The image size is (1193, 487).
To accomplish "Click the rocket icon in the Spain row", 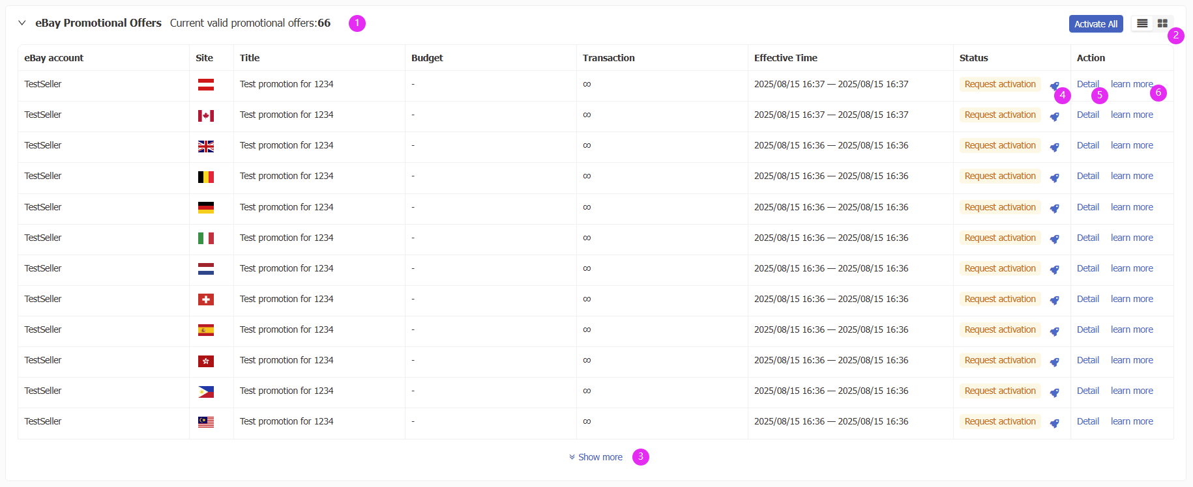I will [1054, 331].
